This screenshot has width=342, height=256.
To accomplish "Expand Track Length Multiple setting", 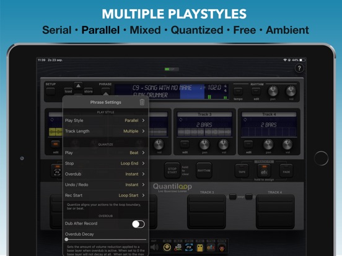I will click(x=105, y=131).
